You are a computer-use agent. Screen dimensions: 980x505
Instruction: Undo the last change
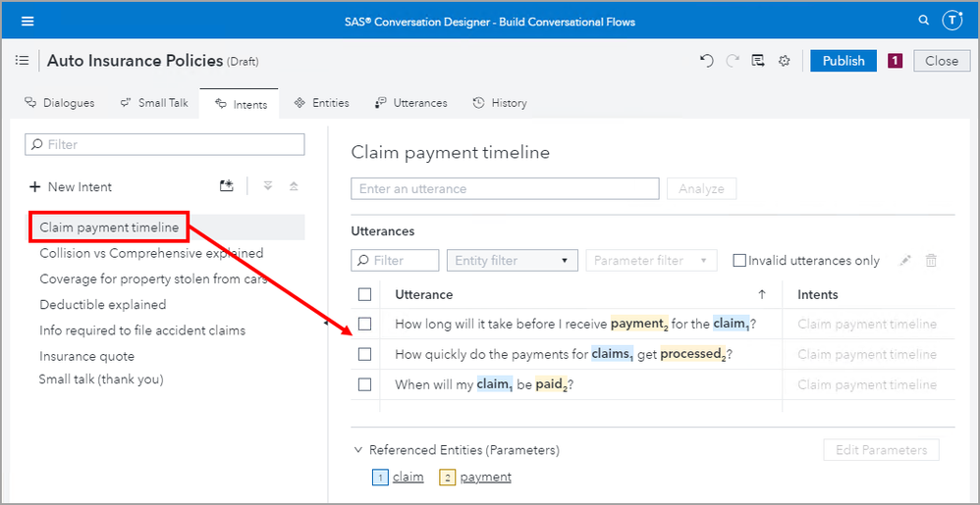click(707, 61)
